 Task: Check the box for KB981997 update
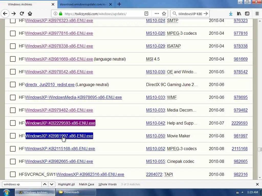13,136
